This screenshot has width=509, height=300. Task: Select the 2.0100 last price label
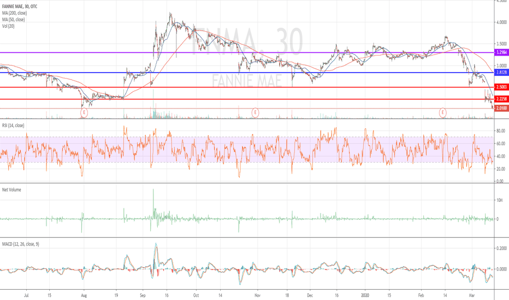tap(501, 109)
